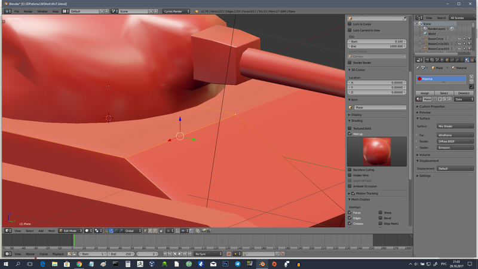478x269 pixels.
Task: Click the add material slot plus icon
Action: point(471,77)
